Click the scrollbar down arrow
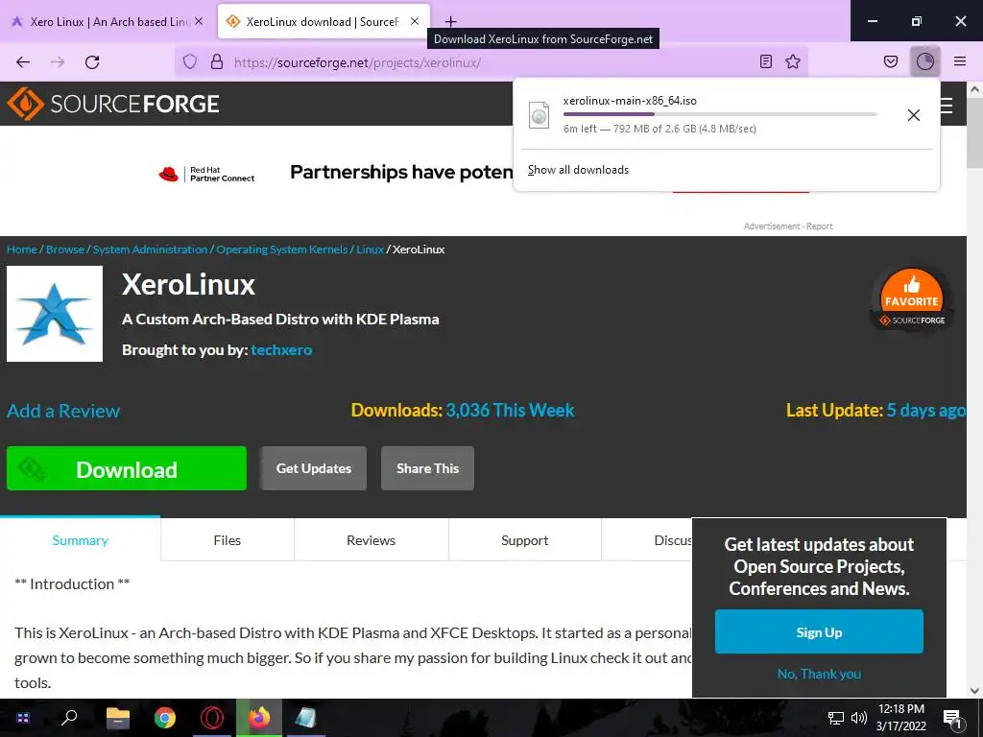This screenshot has height=737, width=983. [x=975, y=691]
